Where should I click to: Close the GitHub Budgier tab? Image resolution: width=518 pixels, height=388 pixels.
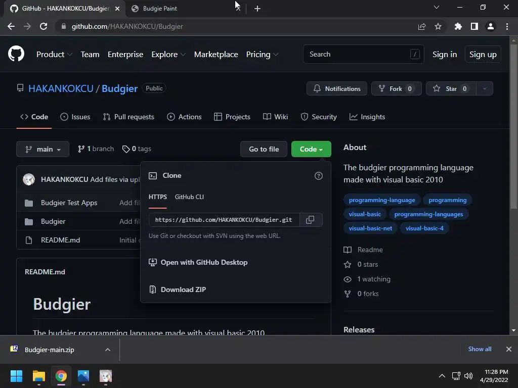coord(117,9)
